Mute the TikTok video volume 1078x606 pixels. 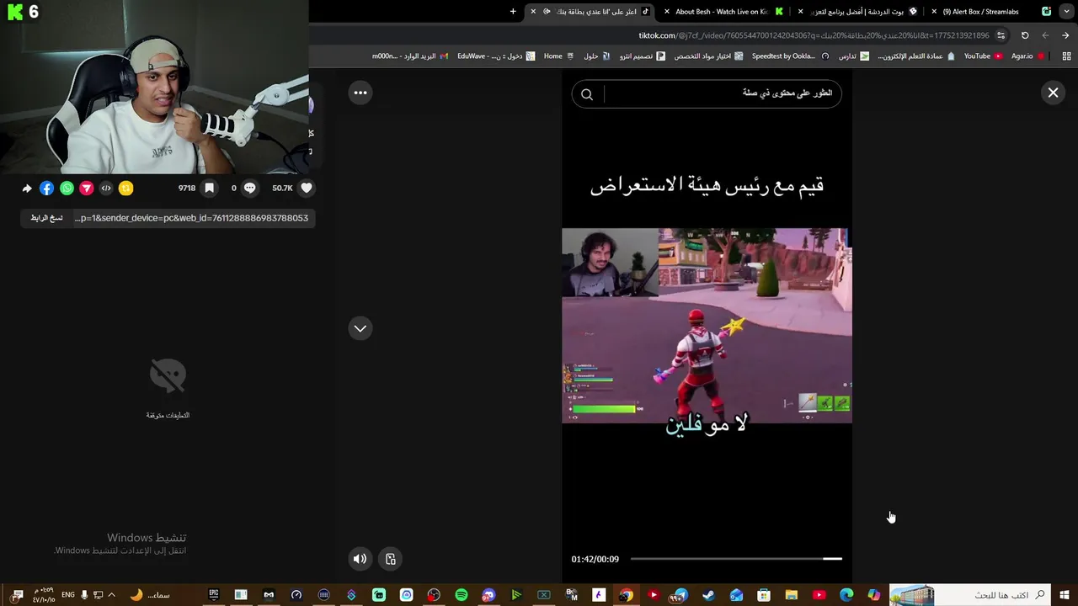(360, 559)
